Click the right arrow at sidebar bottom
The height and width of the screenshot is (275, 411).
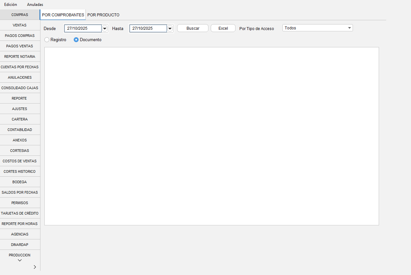35,267
